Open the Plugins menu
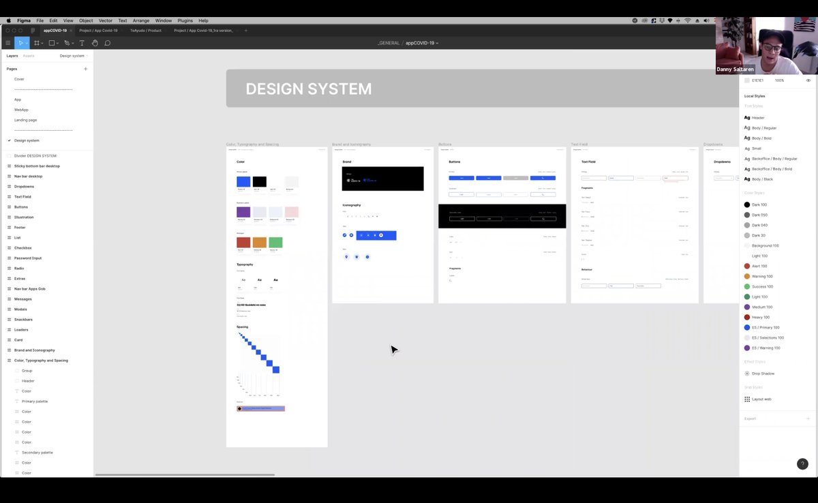The image size is (818, 503). point(185,20)
